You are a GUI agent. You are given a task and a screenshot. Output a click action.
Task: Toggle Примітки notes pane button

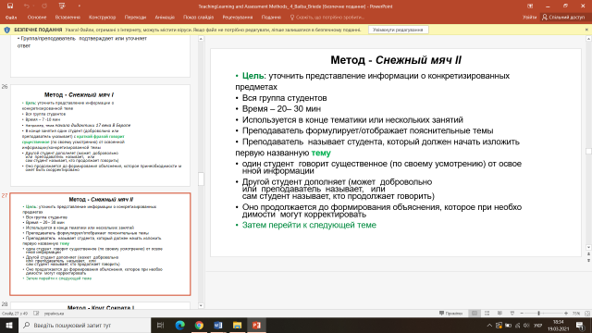click(450, 314)
